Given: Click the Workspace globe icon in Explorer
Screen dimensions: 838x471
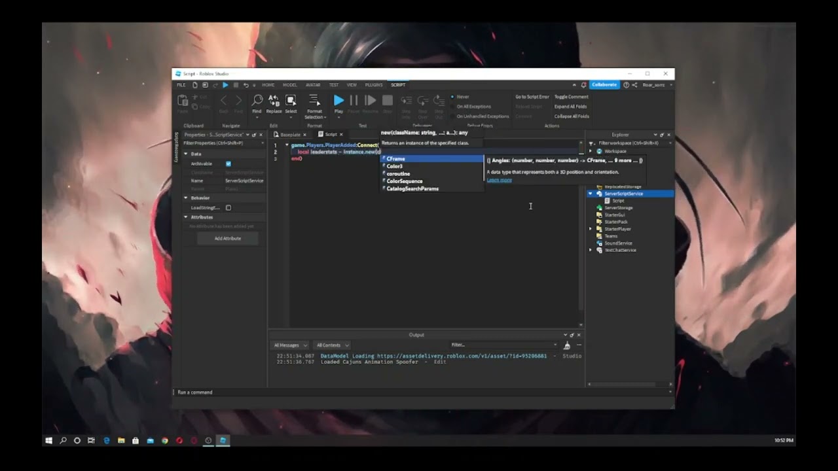Looking at the screenshot, I should (599, 151).
